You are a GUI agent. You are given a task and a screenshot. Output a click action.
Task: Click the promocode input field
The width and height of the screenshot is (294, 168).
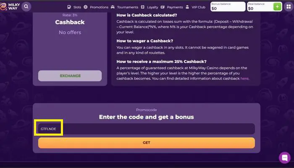[x=147, y=129]
